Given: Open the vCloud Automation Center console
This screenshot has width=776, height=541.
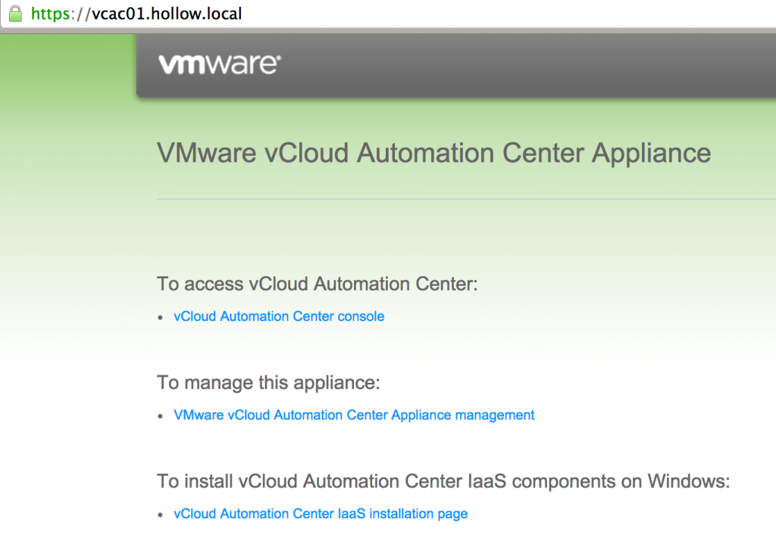Looking at the screenshot, I should (279, 316).
